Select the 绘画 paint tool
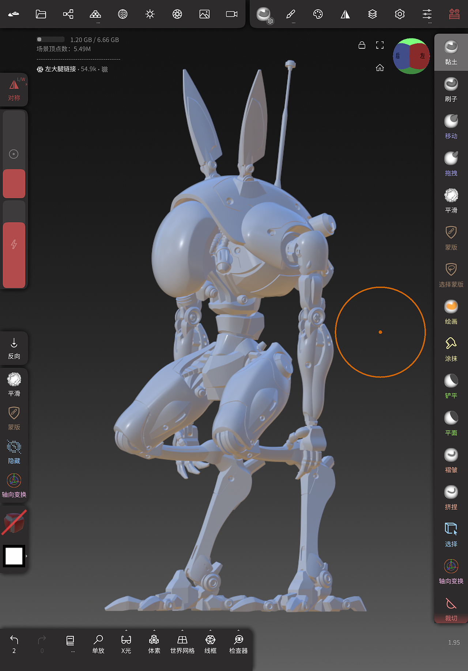 tap(451, 312)
